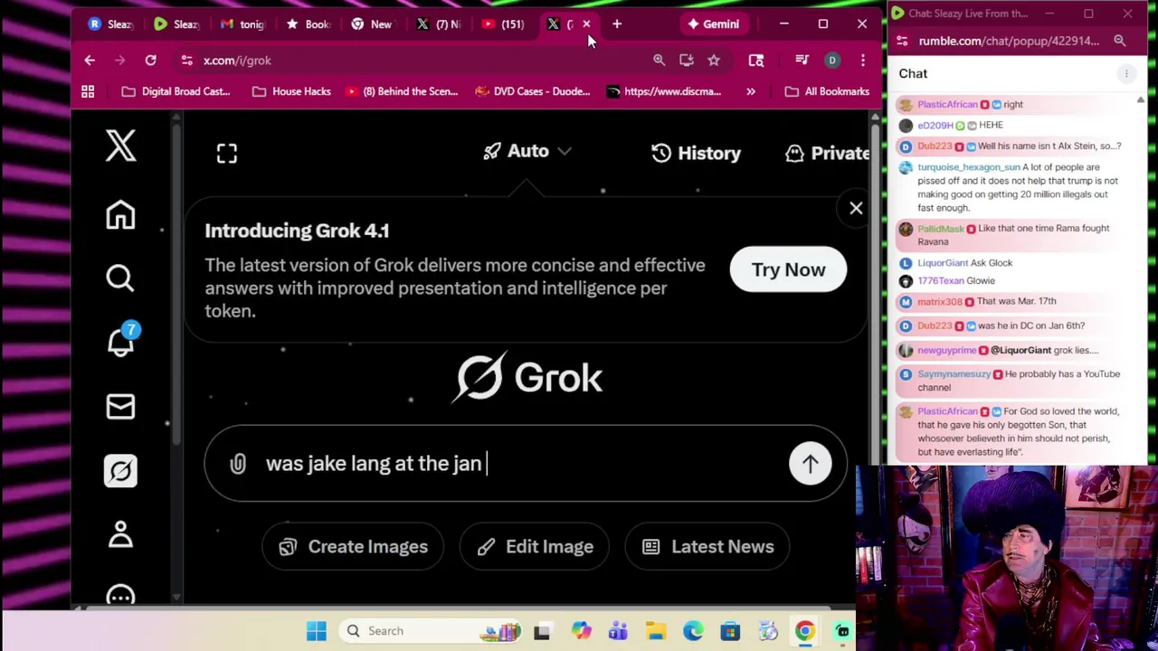Switch to the Bookmarks tab
Screen dimensions: 1158x651
coord(308,24)
